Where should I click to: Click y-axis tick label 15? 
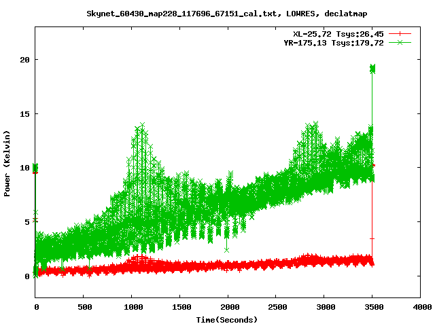pos(24,114)
